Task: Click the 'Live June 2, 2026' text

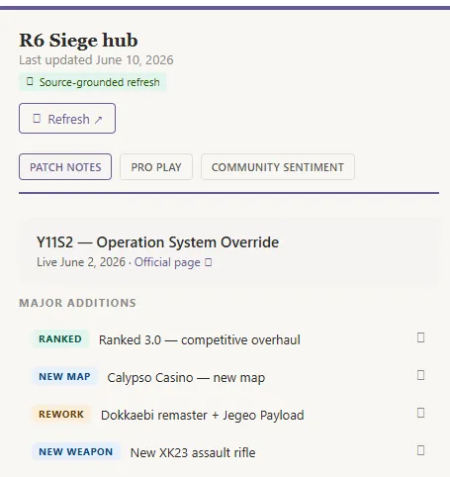Action: point(81,262)
